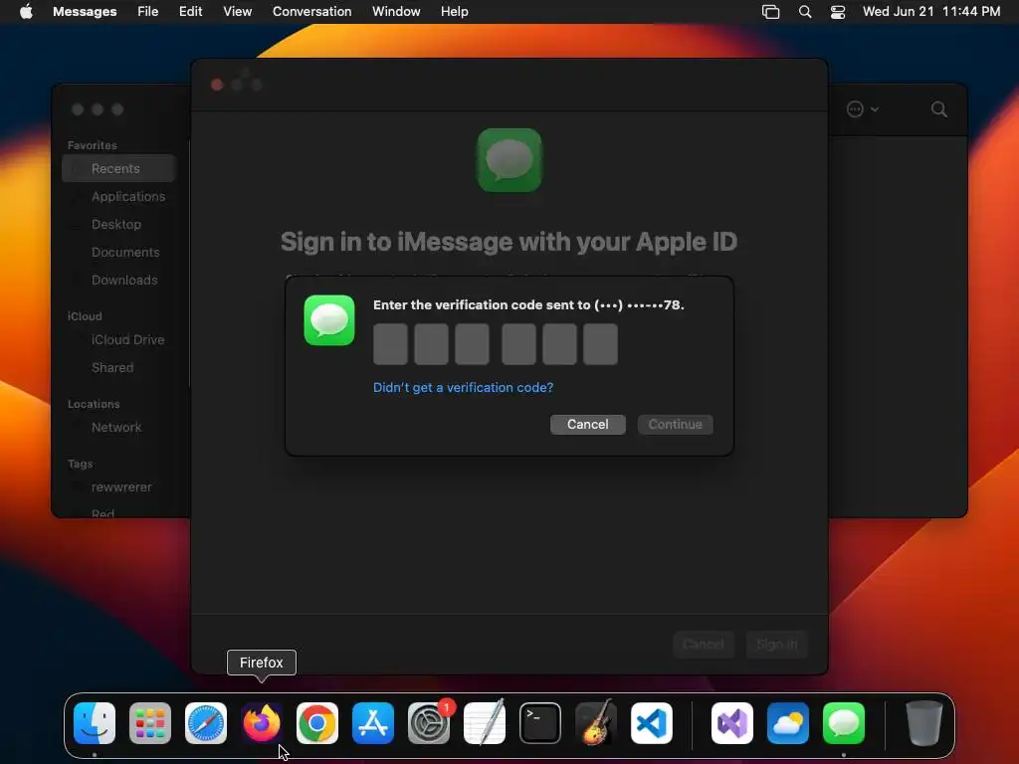Click the Finder window search icon
The width and height of the screenshot is (1019, 764).
pyautogui.click(x=939, y=109)
